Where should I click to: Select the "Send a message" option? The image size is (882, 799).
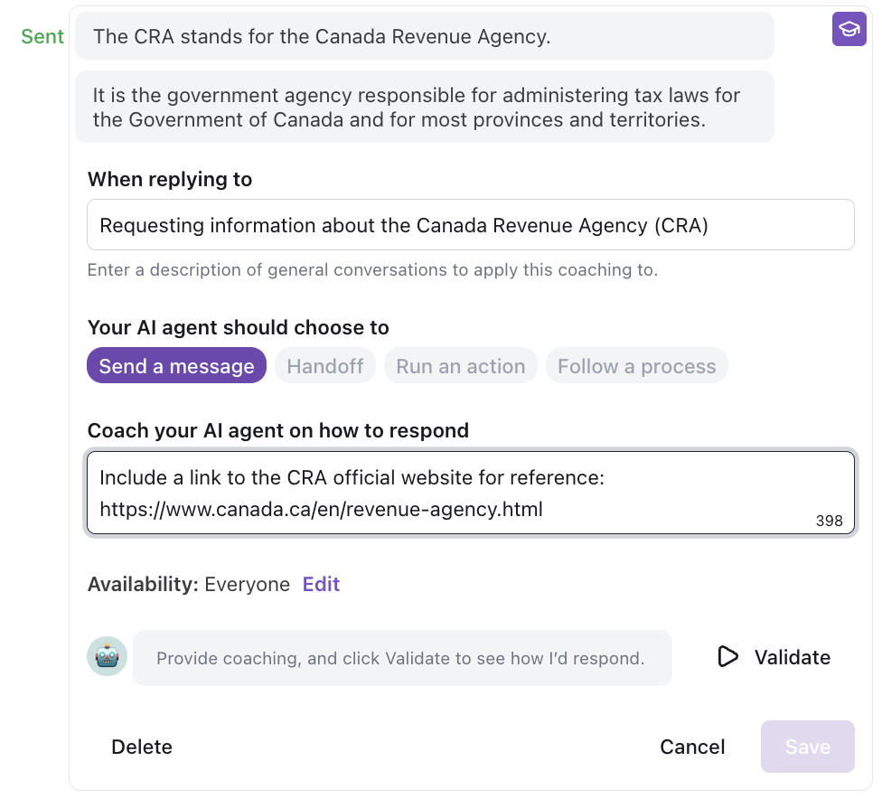pyautogui.click(x=176, y=366)
